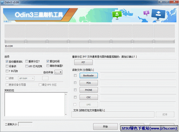This screenshot has height=132, width=179.
Task: Click the UMS button
Action: click(88, 104)
